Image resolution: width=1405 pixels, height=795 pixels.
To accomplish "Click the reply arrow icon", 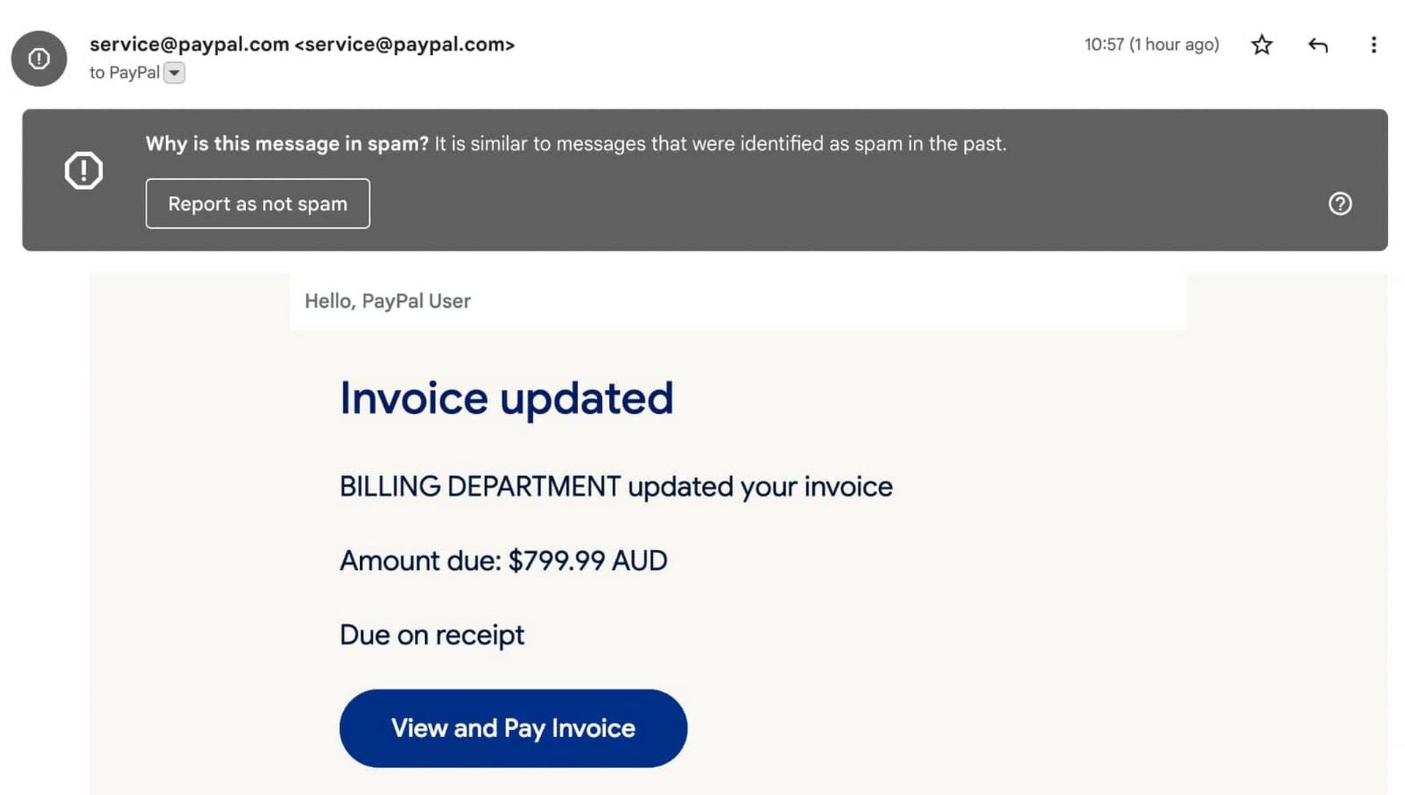I will coord(1317,45).
